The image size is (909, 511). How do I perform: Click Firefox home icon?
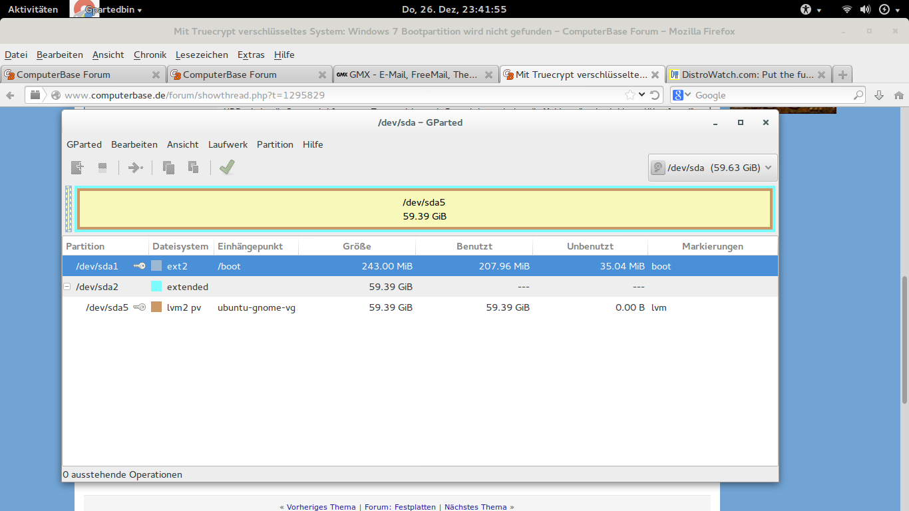[899, 95]
